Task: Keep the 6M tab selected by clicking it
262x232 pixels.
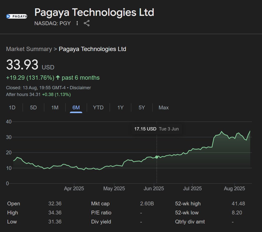Action: (x=76, y=108)
